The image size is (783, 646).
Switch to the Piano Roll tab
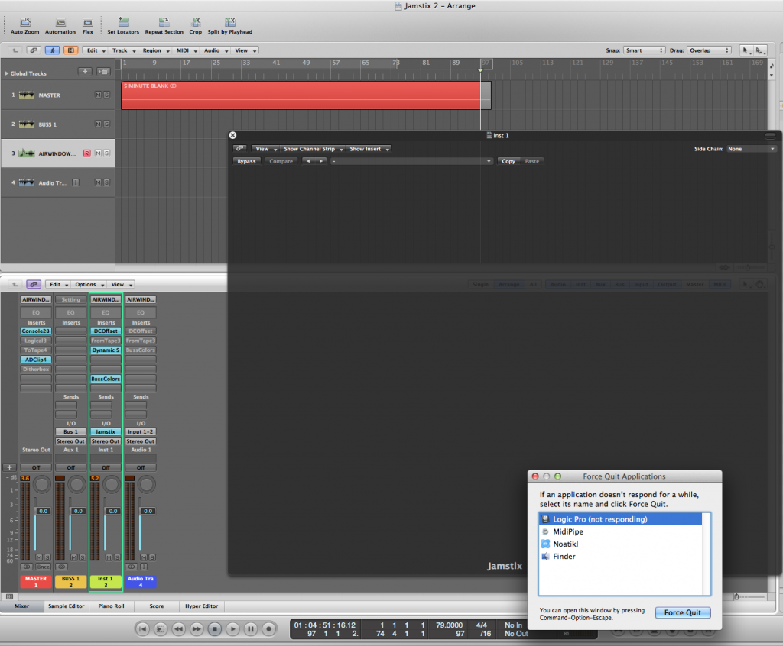112,606
